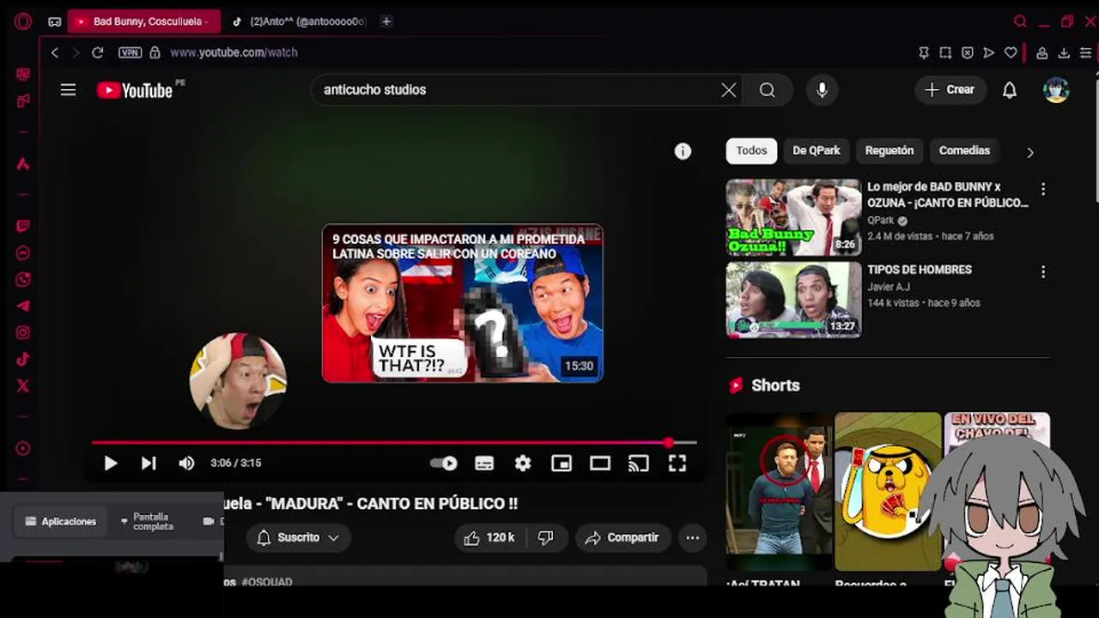The image size is (1099, 618).
Task: Run the search with magnifier button
Action: (767, 90)
